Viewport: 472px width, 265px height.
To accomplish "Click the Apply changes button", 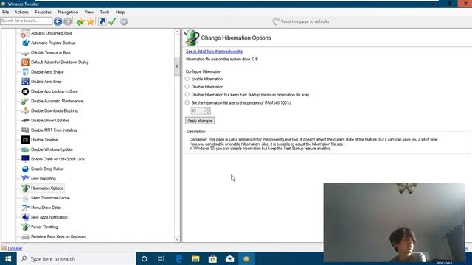I will [x=200, y=121].
